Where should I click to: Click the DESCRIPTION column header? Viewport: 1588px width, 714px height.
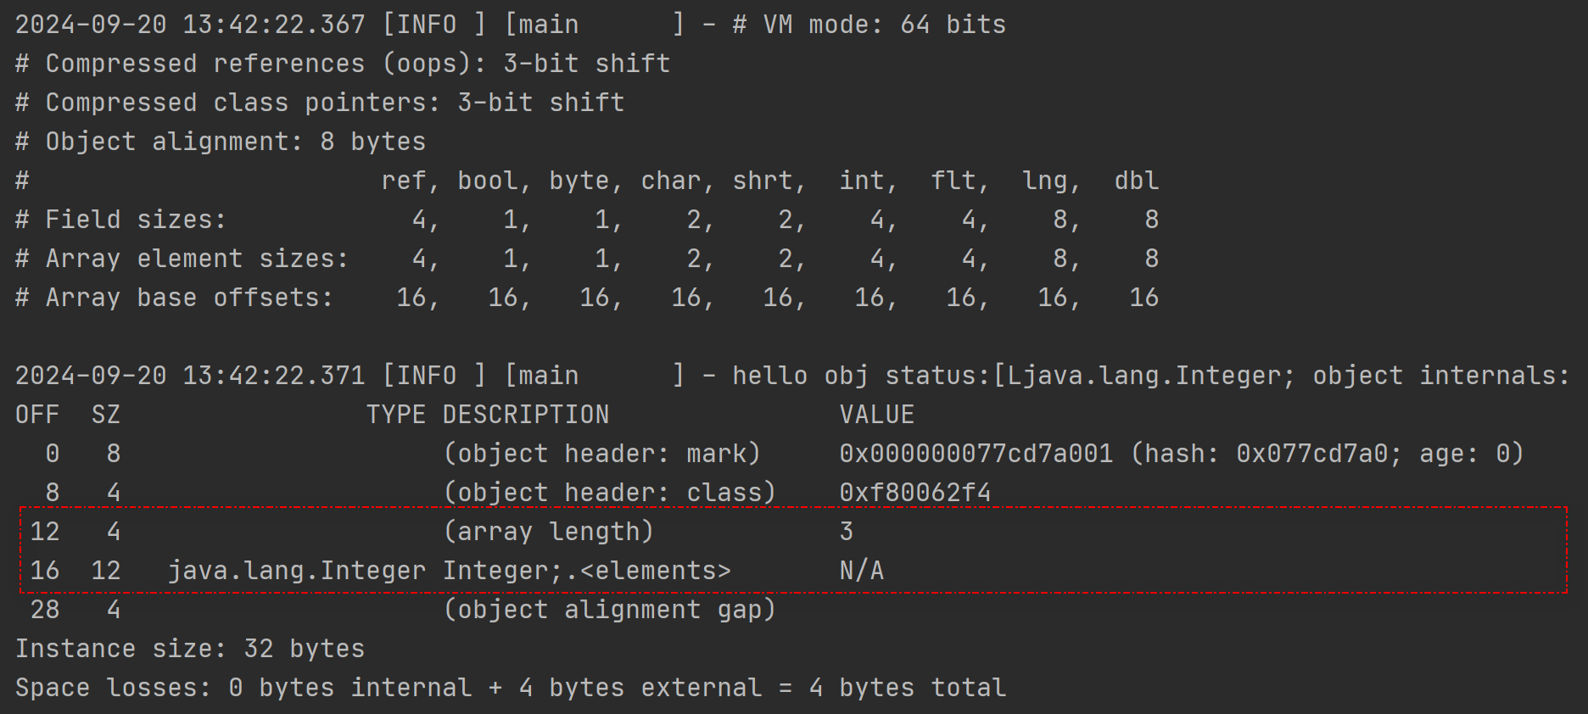click(525, 415)
